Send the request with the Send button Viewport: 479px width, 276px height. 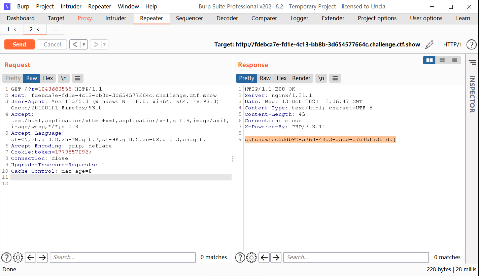click(20, 44)
